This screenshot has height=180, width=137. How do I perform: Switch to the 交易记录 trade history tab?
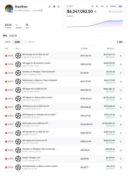click(13, 36)
